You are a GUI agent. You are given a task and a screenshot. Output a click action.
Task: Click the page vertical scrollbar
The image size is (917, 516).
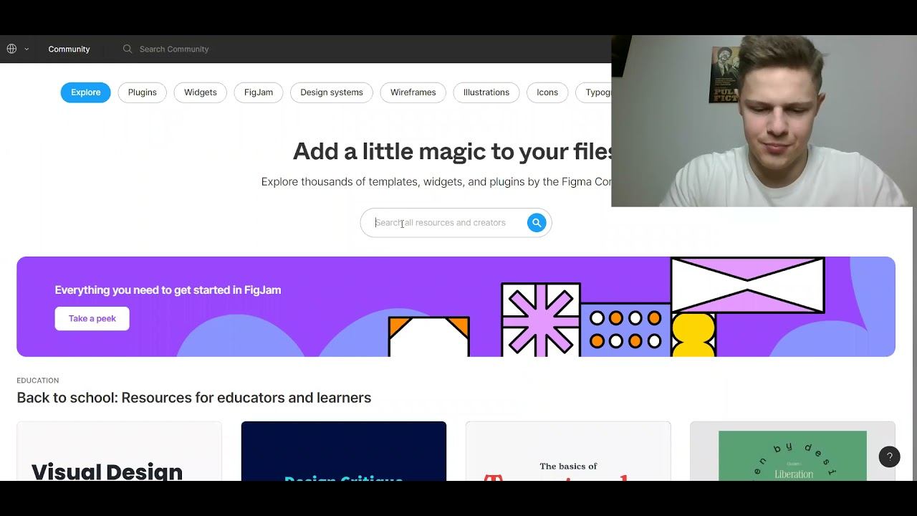pos(914,344)
